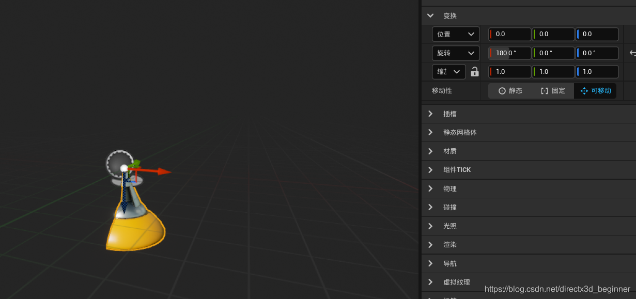Select the blue Z-axis gizmo arrow
This screenshot has height=299, width=636.
pos(124,194)
